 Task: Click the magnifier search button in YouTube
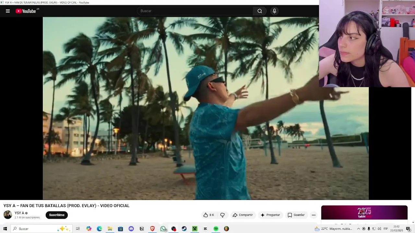260,11
